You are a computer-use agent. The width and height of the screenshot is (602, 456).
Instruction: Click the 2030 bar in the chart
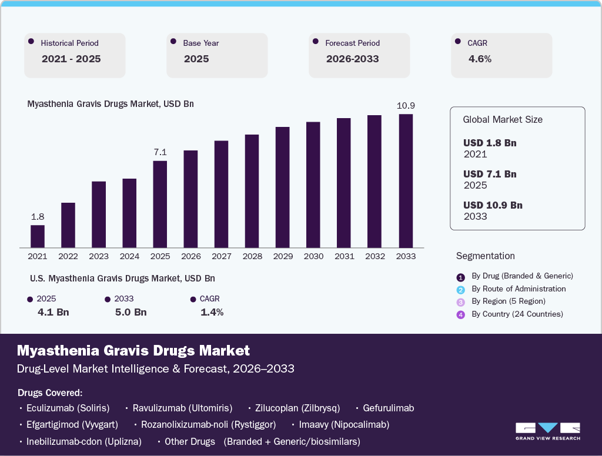pyautogui.click(x=313, y=185)
